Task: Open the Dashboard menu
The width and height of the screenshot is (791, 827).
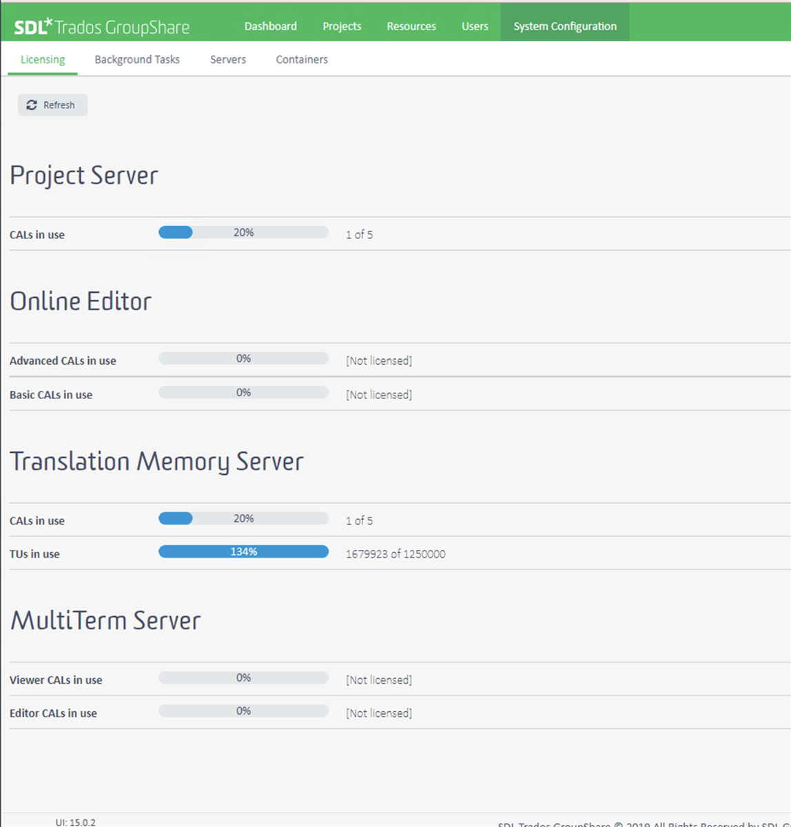Action: click(x=270, y=26)
